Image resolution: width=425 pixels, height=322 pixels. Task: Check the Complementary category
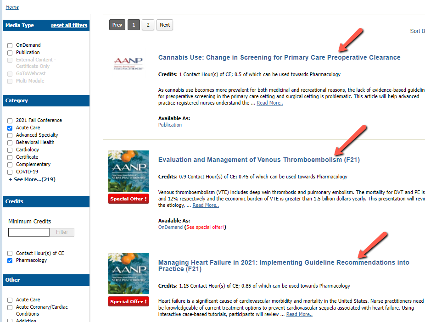[x=10, y=165]
